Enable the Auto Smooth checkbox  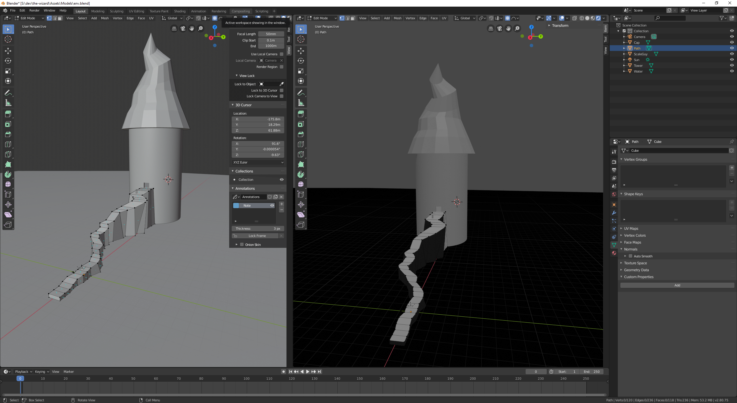630,256
